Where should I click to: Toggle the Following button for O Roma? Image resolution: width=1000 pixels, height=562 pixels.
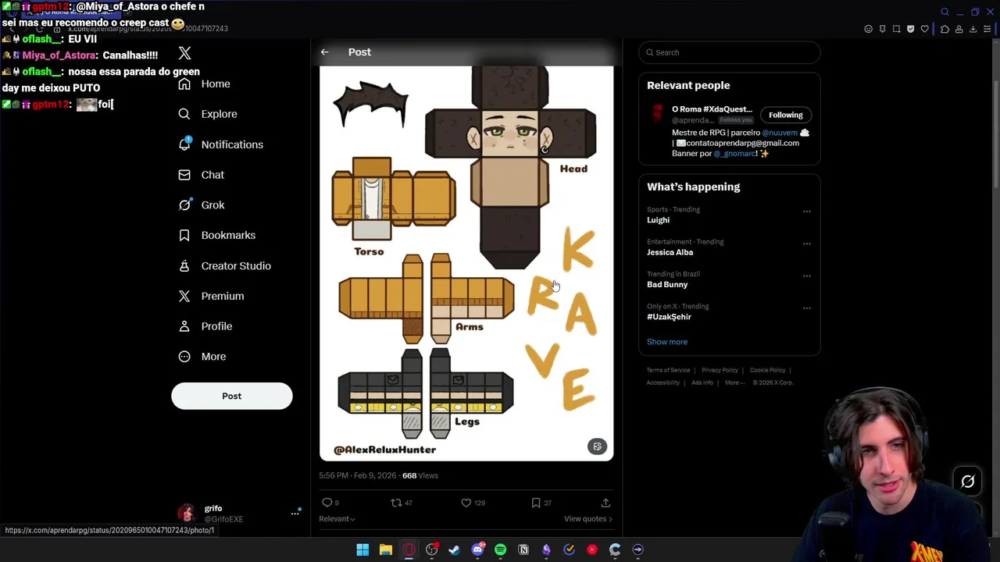coord(785,115)
